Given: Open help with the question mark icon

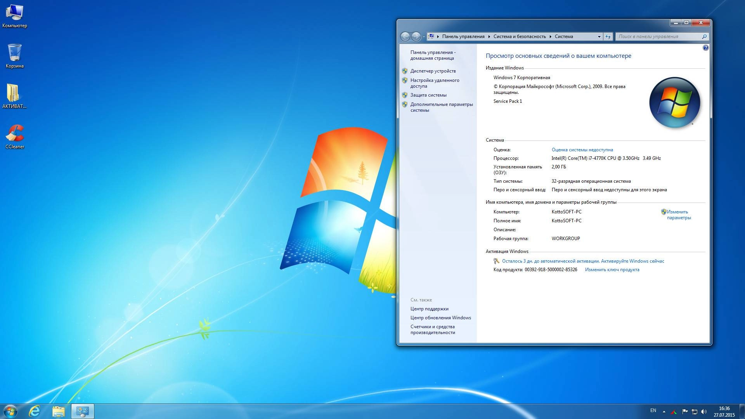Looking at the screenshot, I should tap(705, 48).
